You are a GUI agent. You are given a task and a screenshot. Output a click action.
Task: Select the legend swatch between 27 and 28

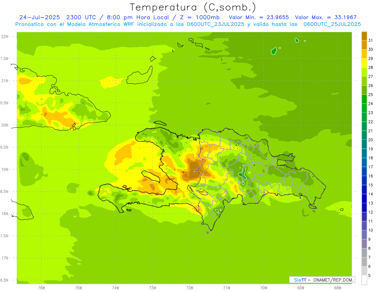tap(364, 72)
